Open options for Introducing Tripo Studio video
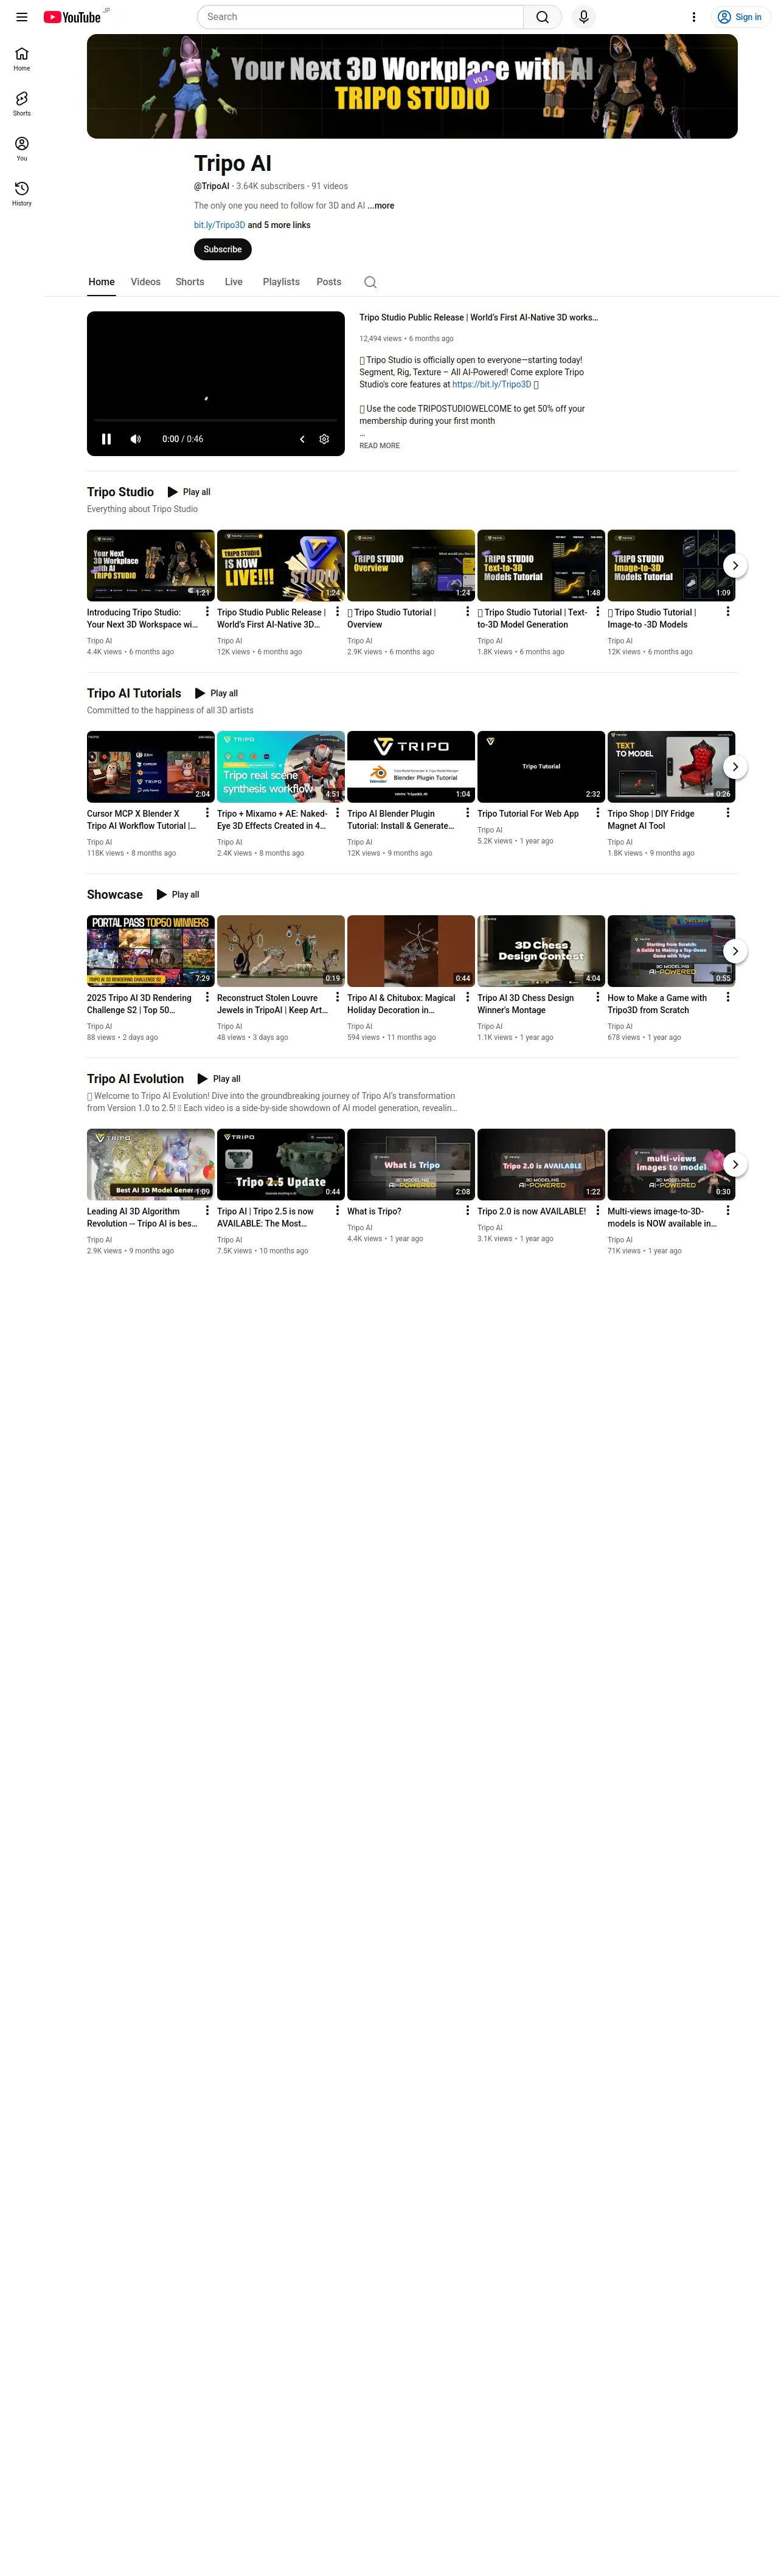The height and width of the screenshot is (2576, 781). click(x=207, y=611)
